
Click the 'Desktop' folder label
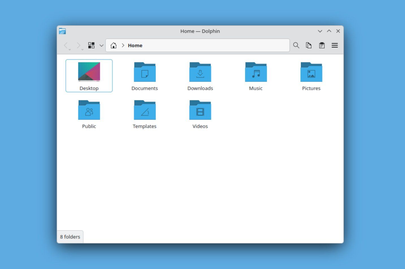point(89,88)
